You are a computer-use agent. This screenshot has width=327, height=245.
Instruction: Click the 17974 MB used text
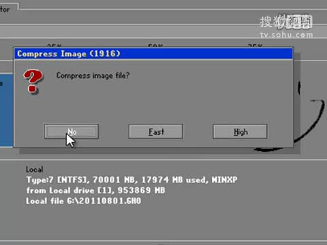coord(173,180)
